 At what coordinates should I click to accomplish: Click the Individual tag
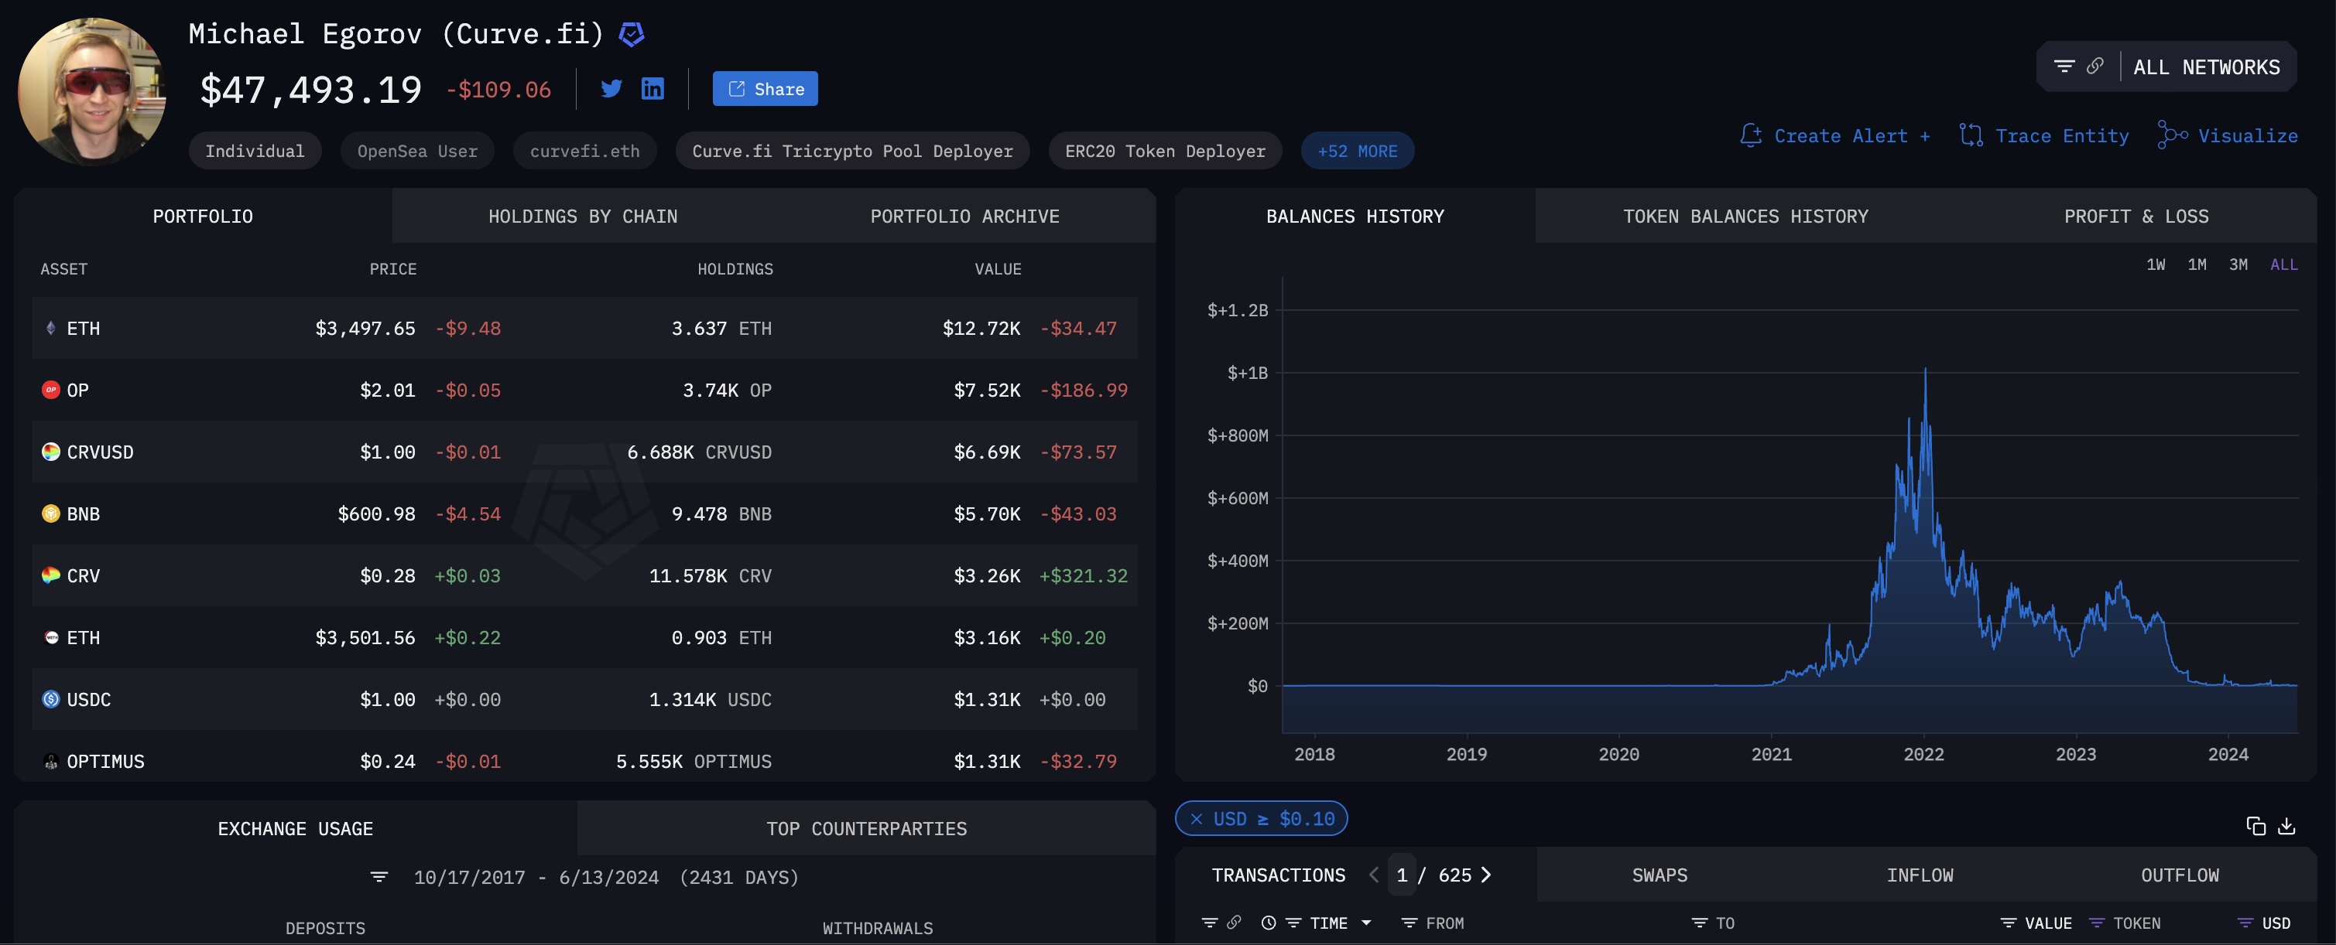tap(255, 150)
